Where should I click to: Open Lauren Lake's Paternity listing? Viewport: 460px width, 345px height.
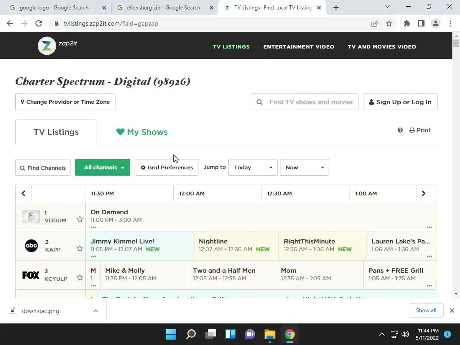click(x=402, y=246)
